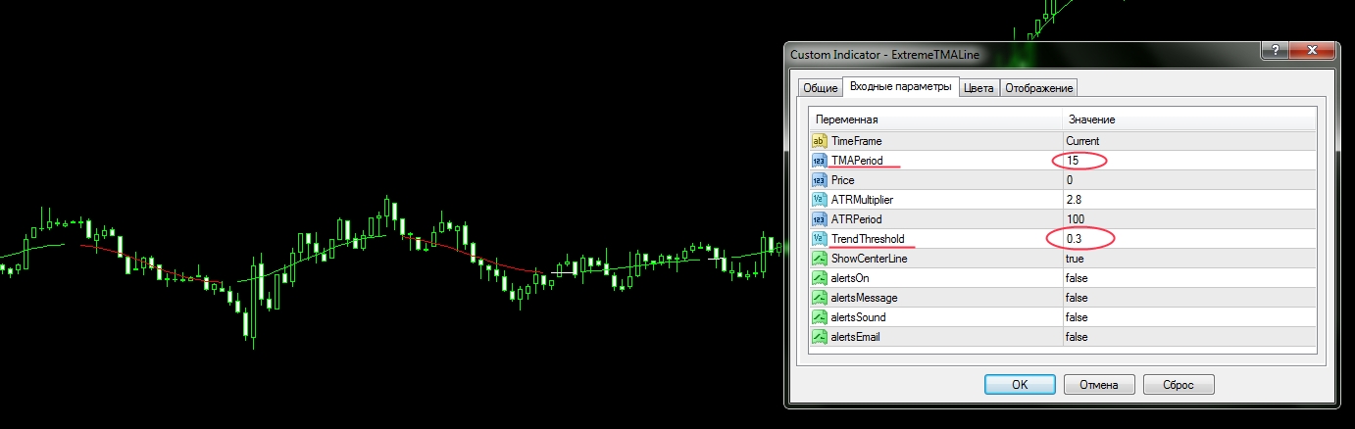Click the Отмена cancel button
The height and width of the screenshot is (429, 1355).
tap(1097, 384)
